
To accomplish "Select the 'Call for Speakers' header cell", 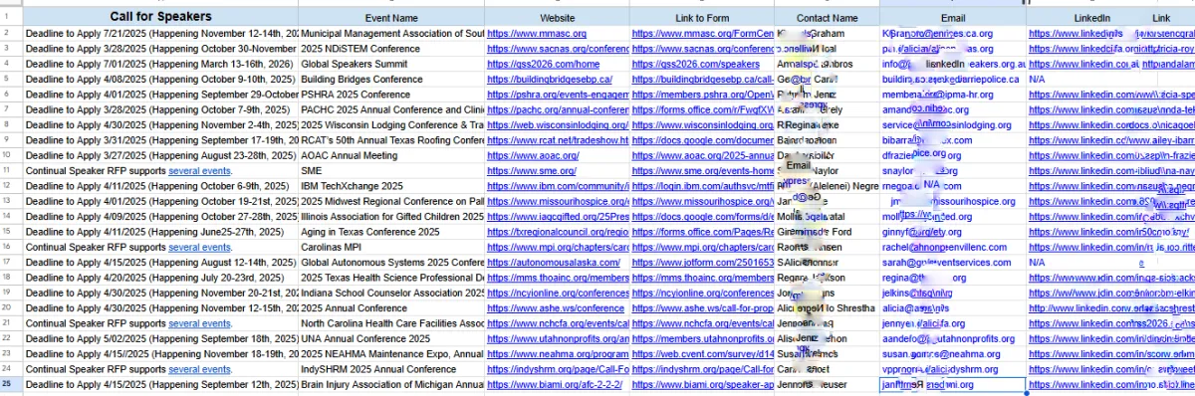I will 160,17.
